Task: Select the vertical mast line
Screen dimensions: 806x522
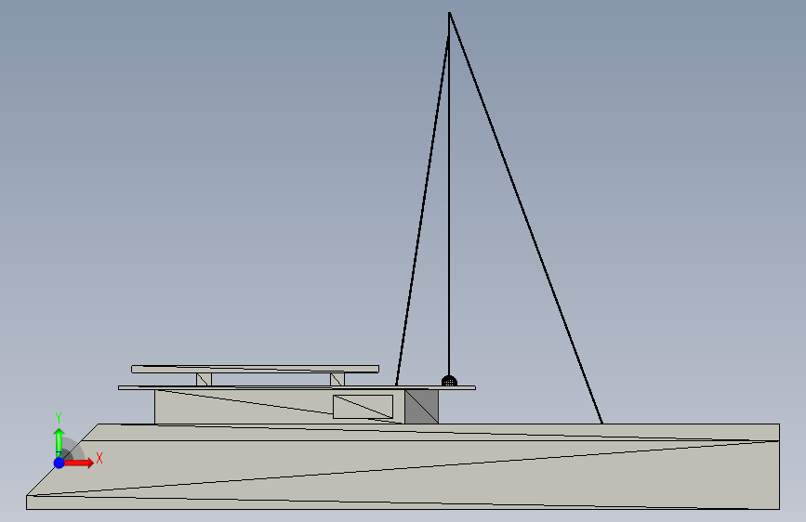Action: (449, 195)
